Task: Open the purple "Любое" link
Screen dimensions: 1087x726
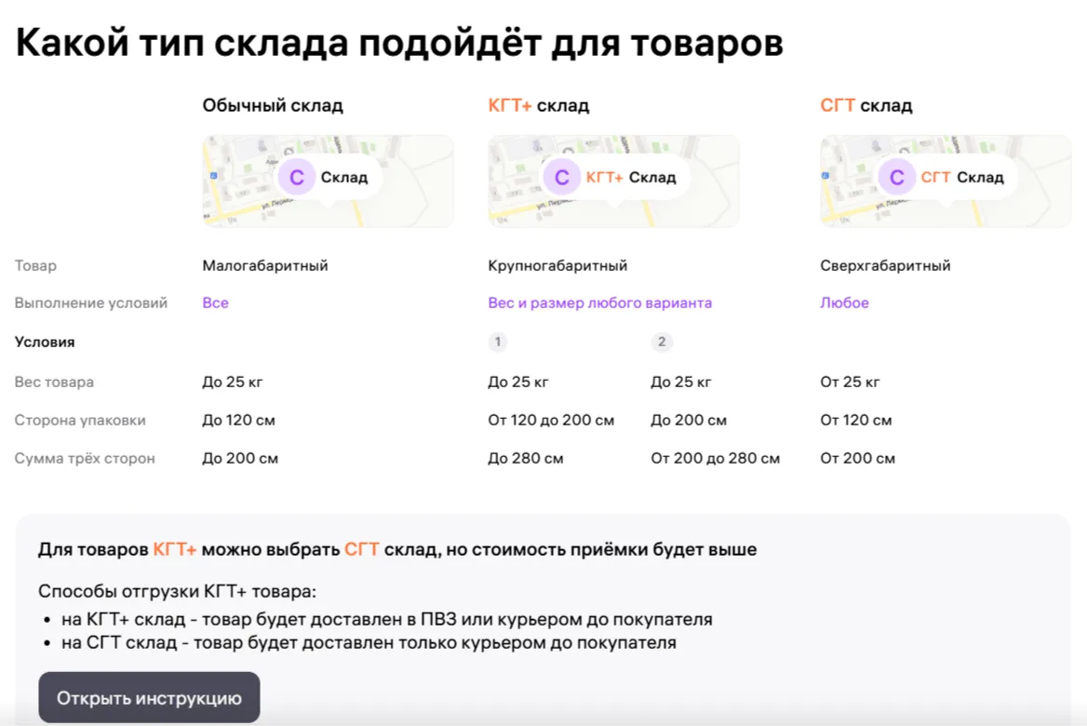Action: [844, 302]
